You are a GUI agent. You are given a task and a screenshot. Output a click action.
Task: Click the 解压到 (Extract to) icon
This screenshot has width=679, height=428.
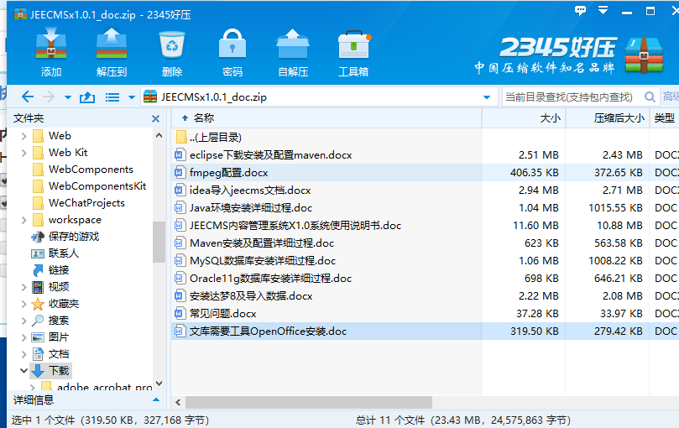point(112,44)
